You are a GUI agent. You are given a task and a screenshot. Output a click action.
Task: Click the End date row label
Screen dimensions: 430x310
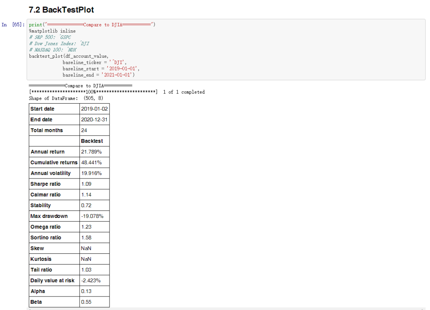click(54, 120)
